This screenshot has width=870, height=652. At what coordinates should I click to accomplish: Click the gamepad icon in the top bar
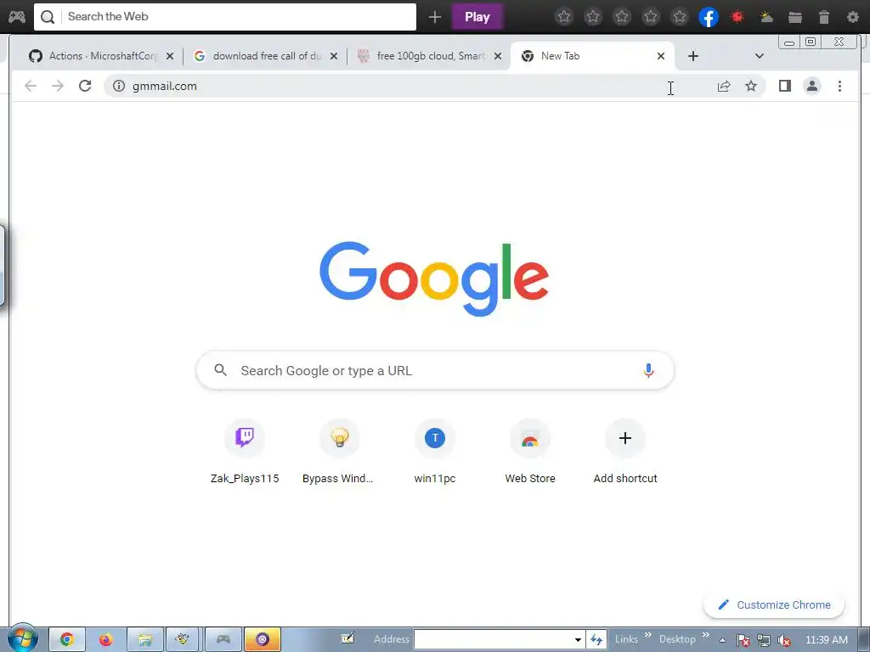(17, 17)
